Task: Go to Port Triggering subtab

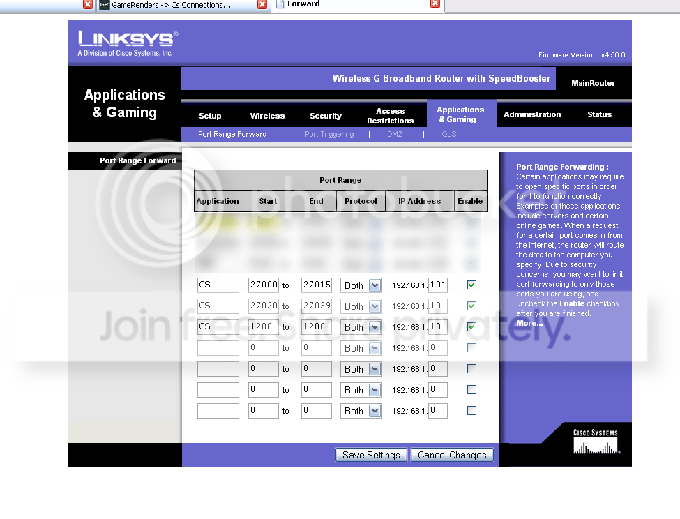Action: pos(329,134)
